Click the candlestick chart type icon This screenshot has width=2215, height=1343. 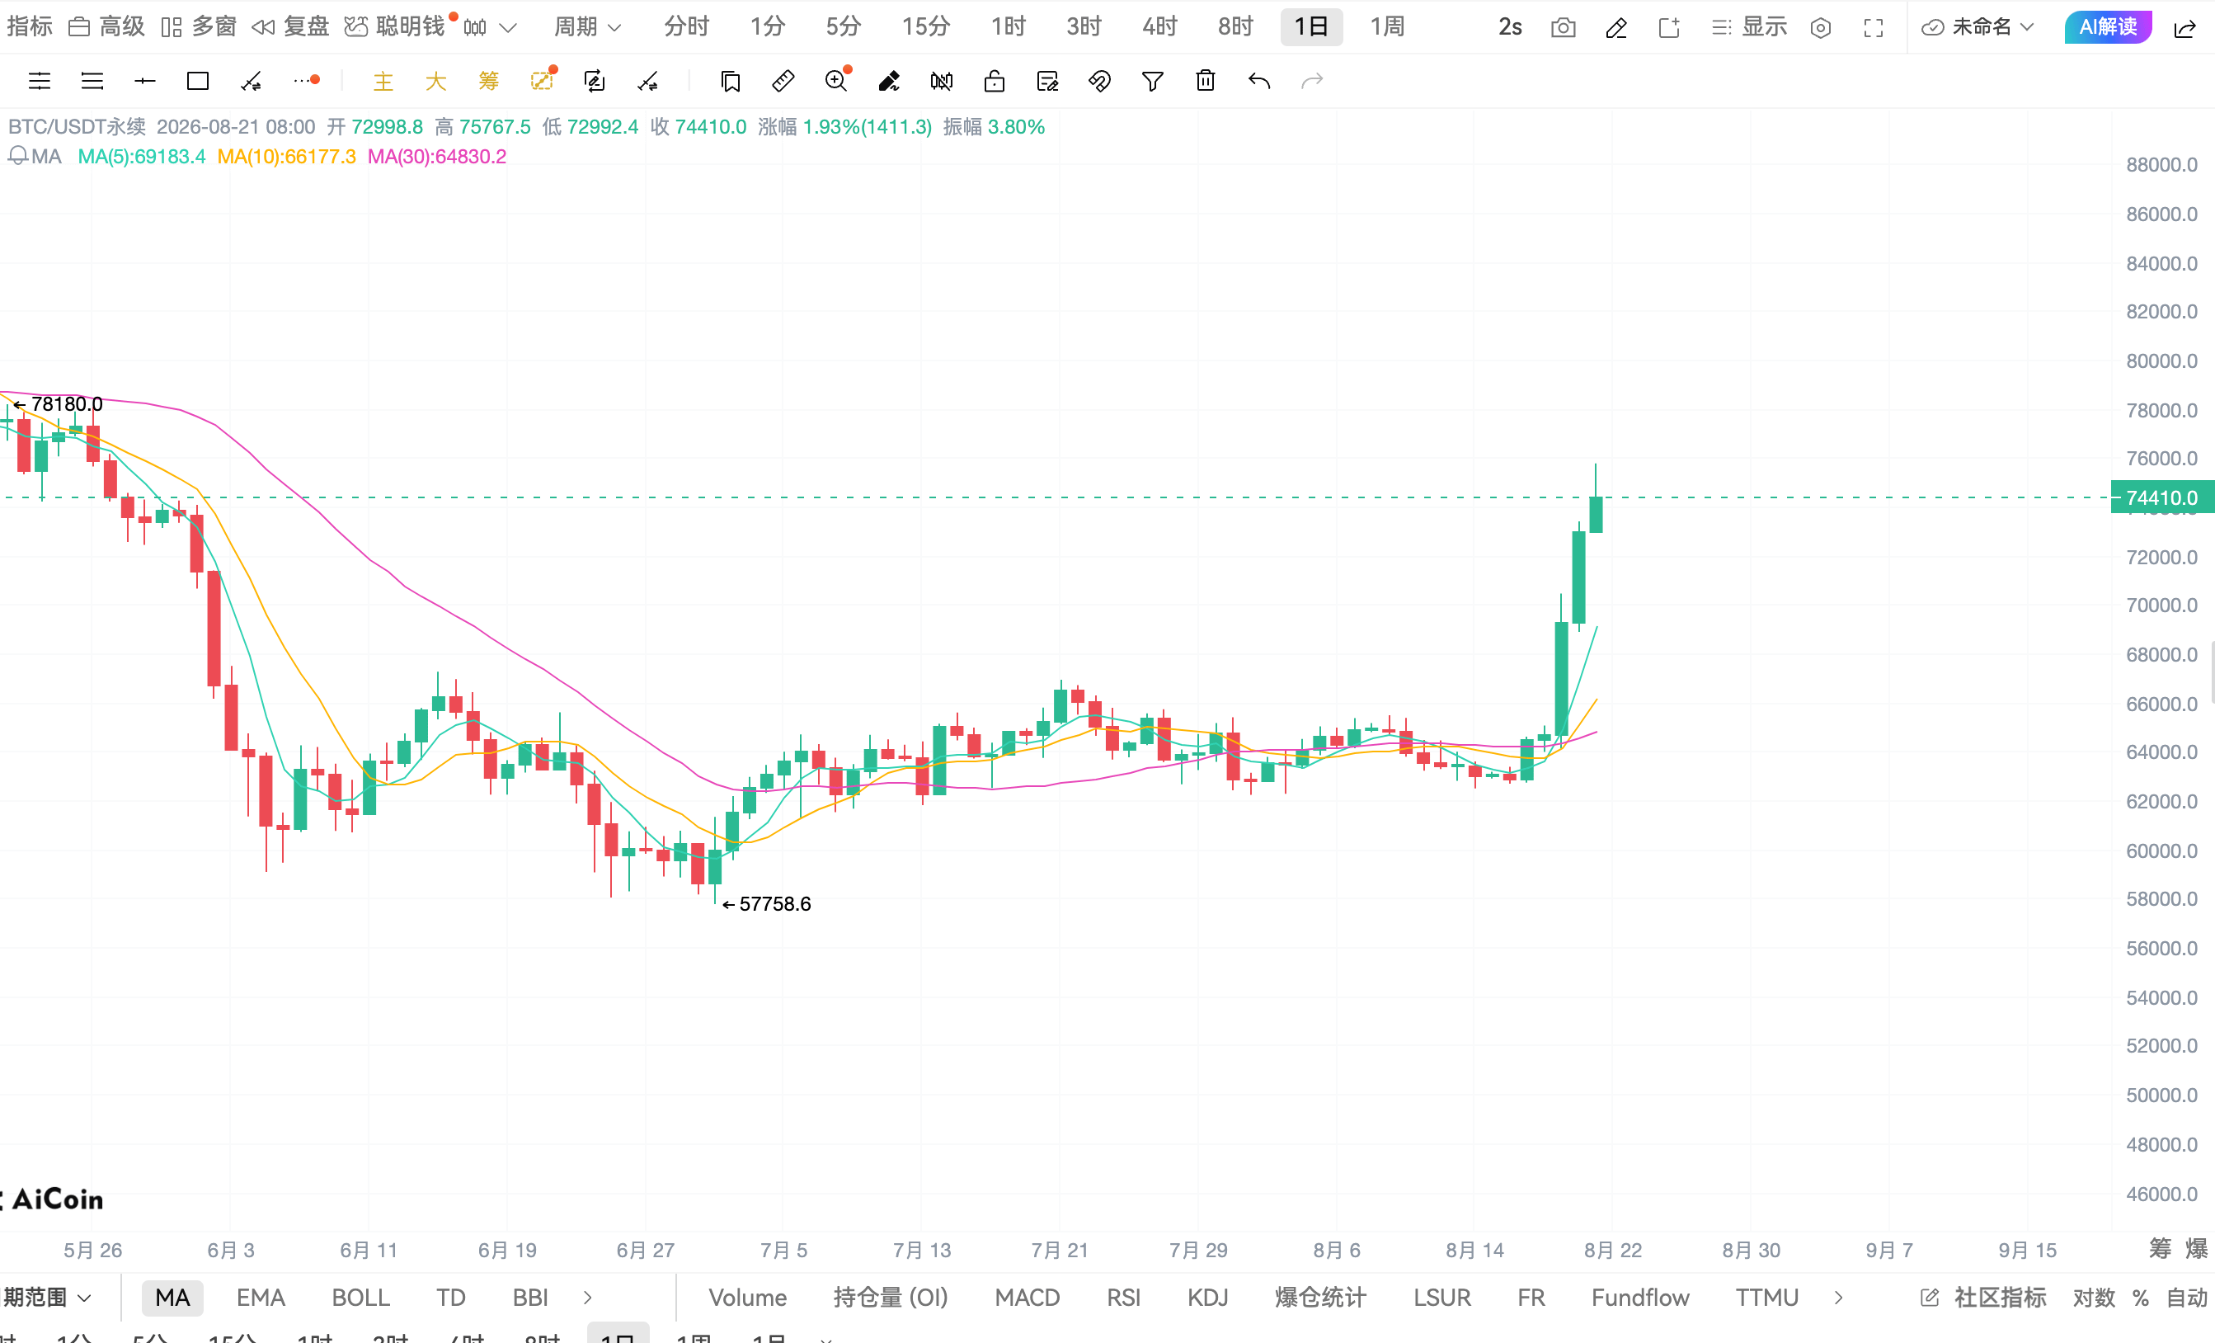tap(476, 28)
